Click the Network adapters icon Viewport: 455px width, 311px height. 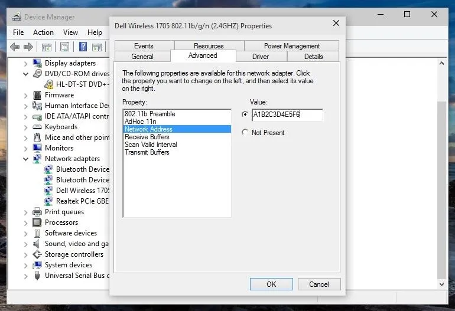click(37, 159)
